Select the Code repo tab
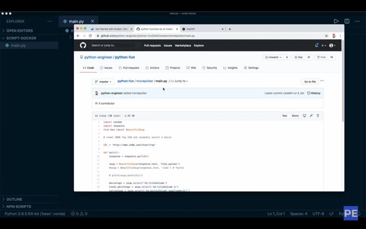The image size is (366, 229). [88, 68]
